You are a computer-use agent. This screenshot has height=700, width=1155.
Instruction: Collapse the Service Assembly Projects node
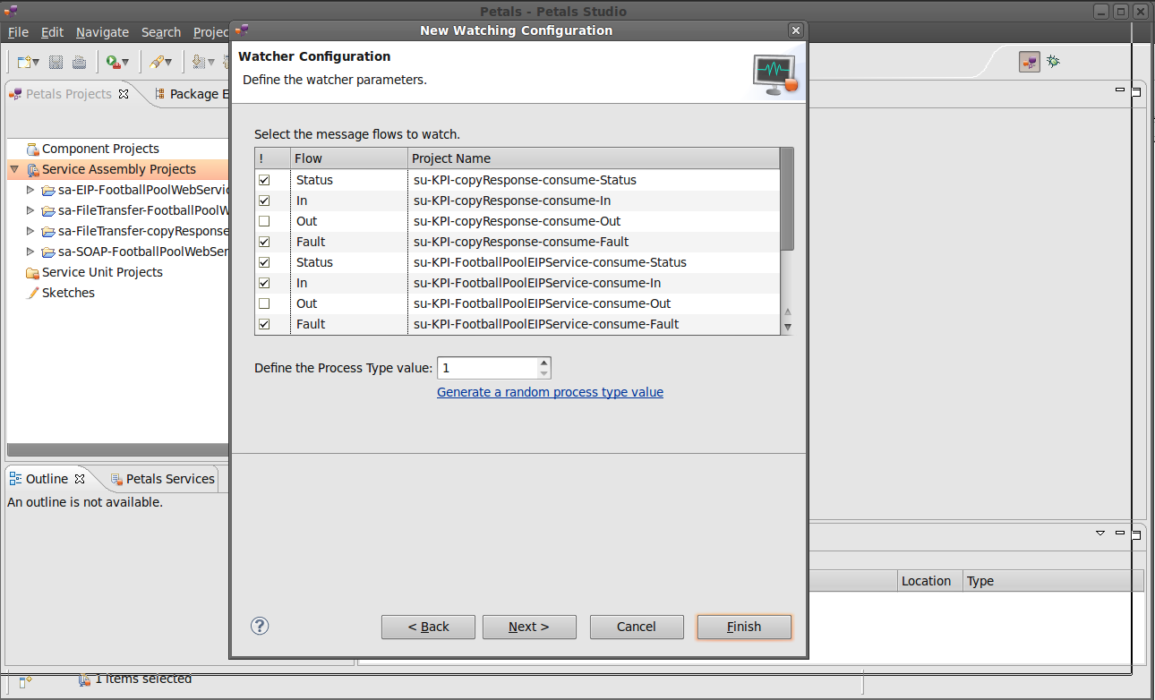point(14,169)
